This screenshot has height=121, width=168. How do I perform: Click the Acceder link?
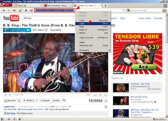pos(158,18)
